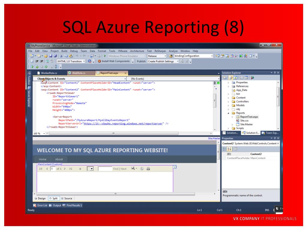
Task: Switch to Source view
Action: tap(67, 198)
